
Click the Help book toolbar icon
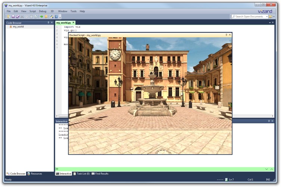pyautogui.click(x=56, y=17)
